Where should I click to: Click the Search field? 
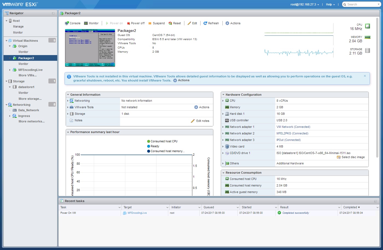click(361, 4)
